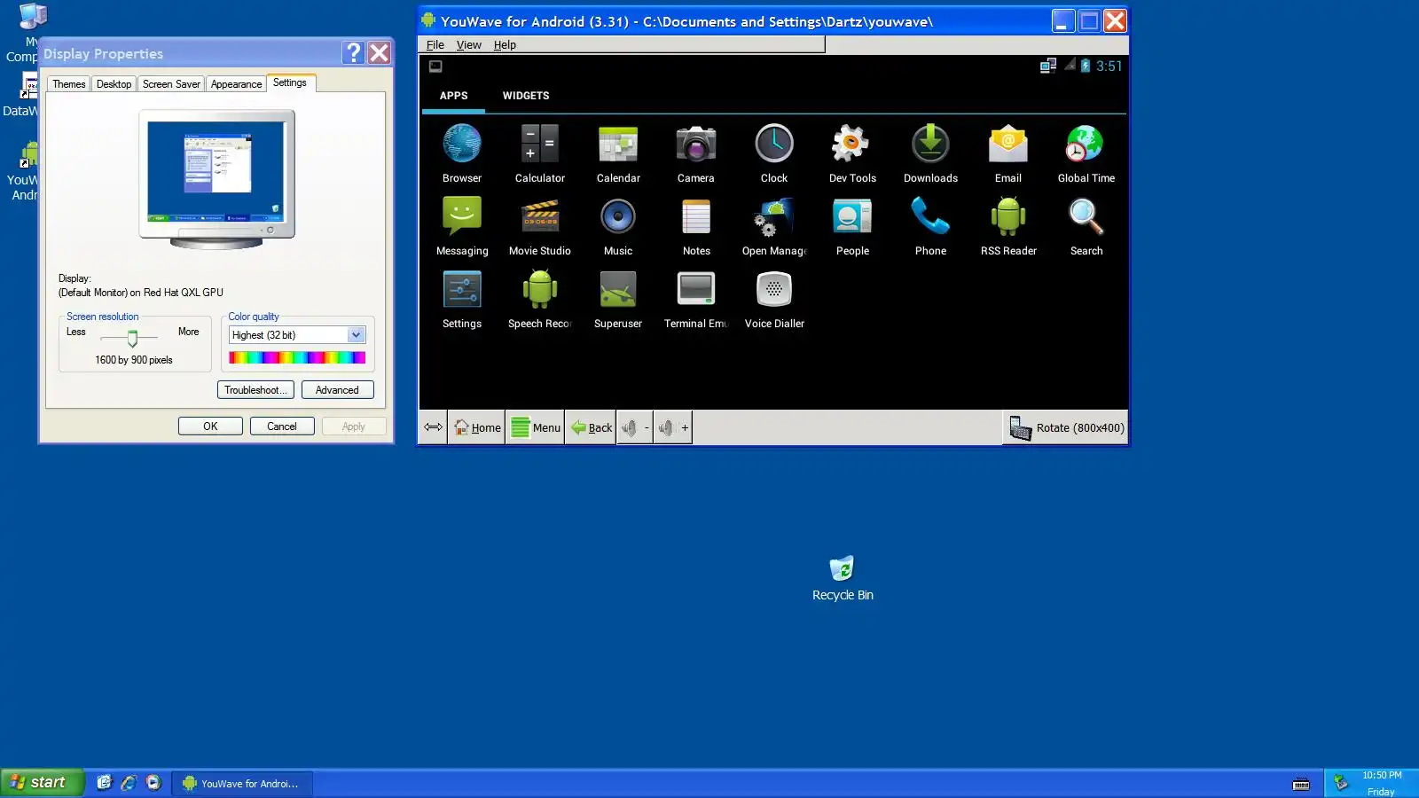Raise the YouWave volume
This screenshot has width=1419, height=798.
673,427
